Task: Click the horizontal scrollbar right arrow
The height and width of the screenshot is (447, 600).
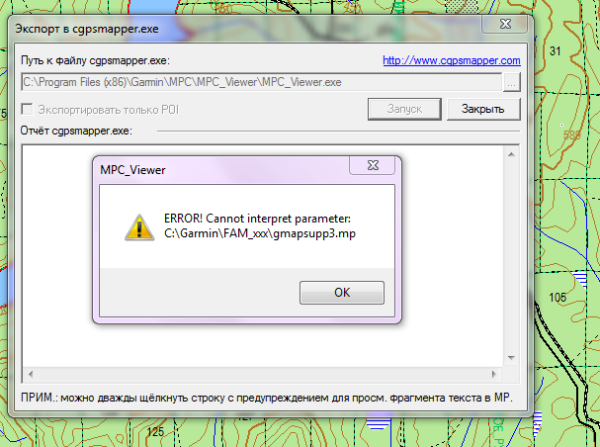Action: [493, 374]
